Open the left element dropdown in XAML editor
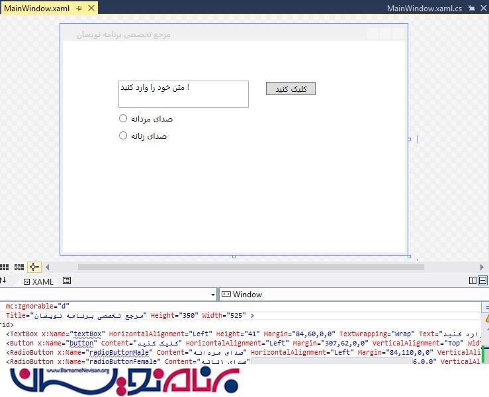The height and width of the screenshot is (397, 489). (x=212, y=295)
